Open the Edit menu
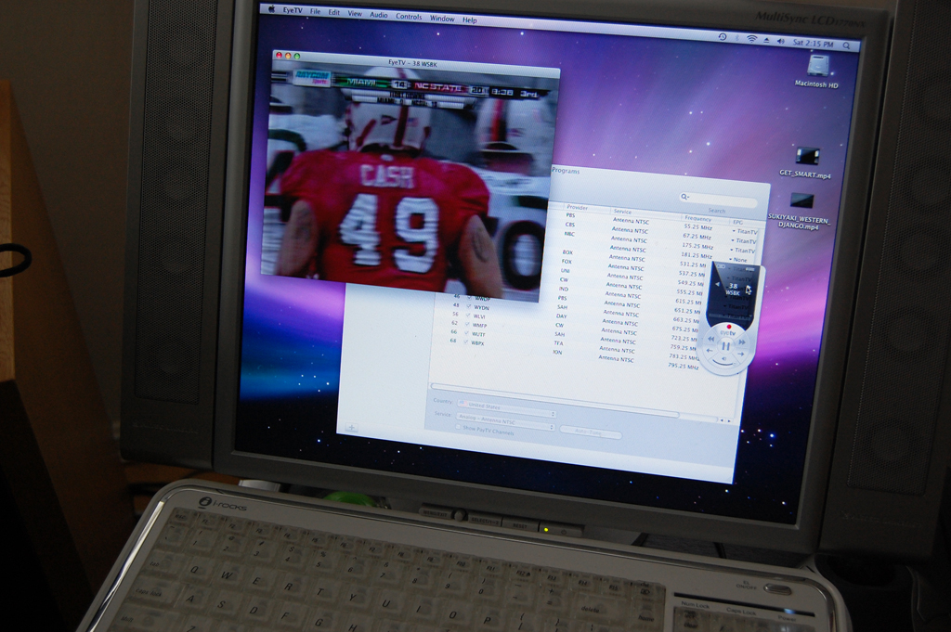The height and width of the screenshot is (632, 951). (x=334, y=12)
